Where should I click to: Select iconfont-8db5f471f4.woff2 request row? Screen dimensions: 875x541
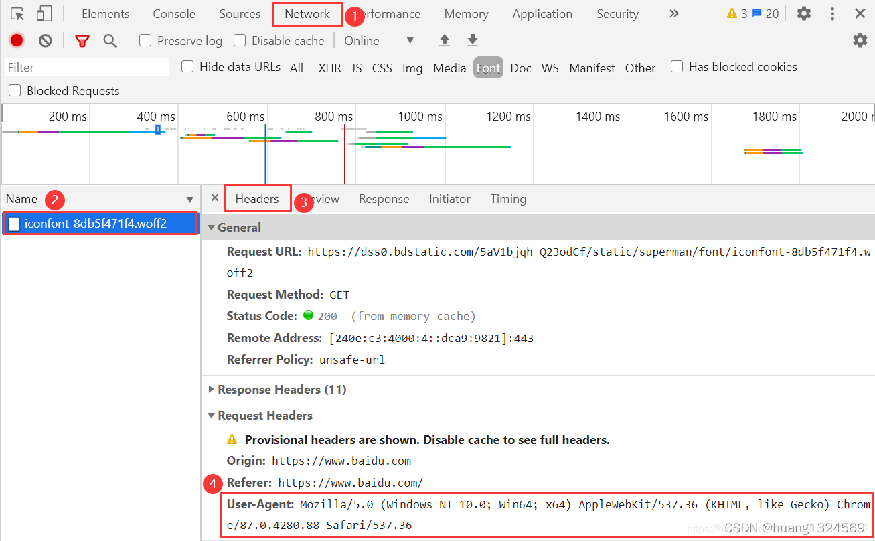coord(100,224)
